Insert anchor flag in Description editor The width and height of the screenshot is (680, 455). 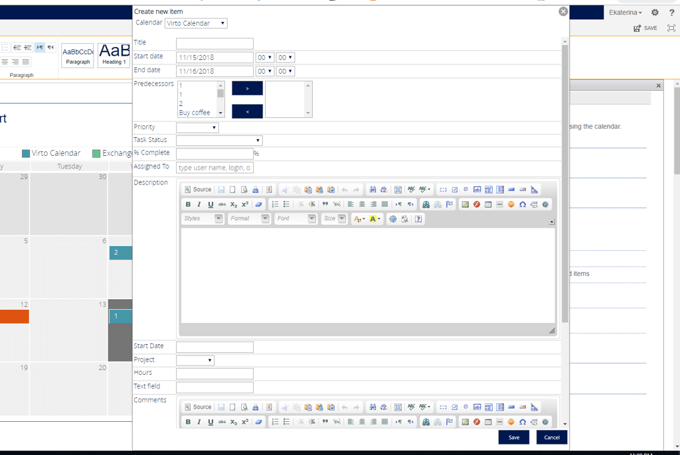tap(450, 204)
